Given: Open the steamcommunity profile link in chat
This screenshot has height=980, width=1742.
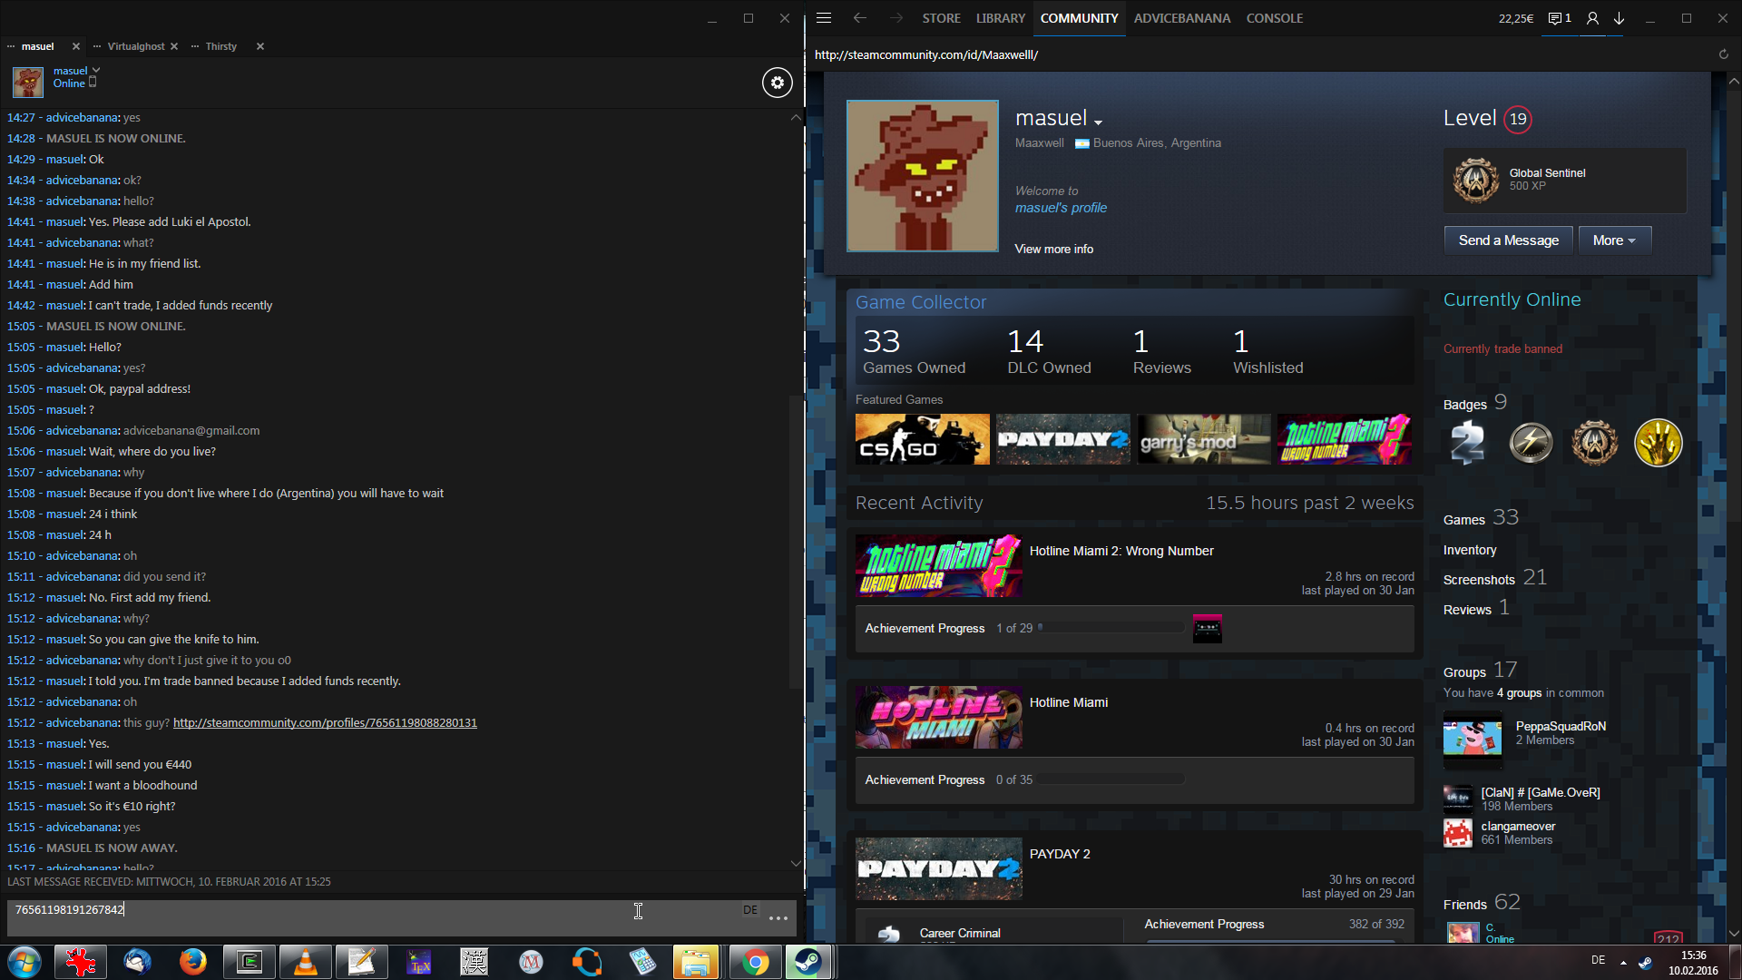Looking at the screenshot, I should 325,723.
